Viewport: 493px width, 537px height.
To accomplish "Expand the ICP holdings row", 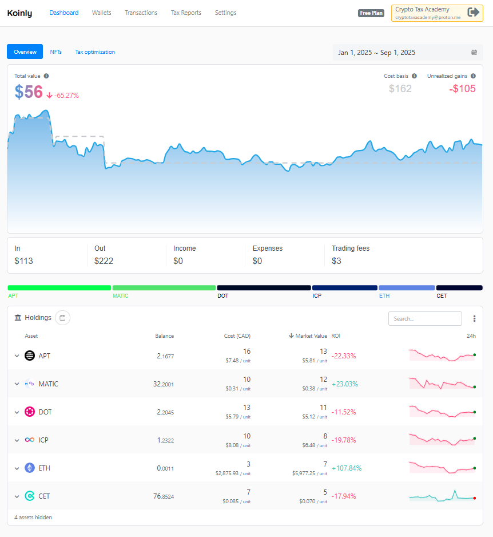I will 17,440.
